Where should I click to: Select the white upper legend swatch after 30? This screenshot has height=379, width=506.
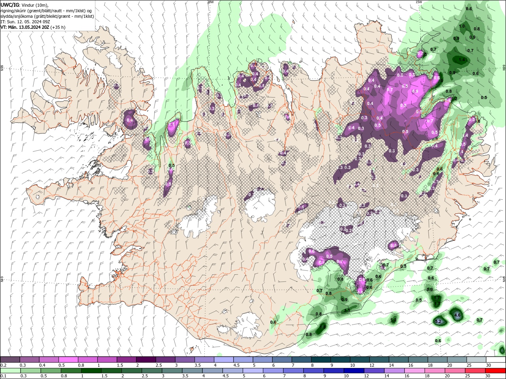496,360
